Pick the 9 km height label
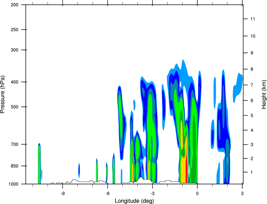This screenshot has width=267, height=204. [x=252, y=53]
